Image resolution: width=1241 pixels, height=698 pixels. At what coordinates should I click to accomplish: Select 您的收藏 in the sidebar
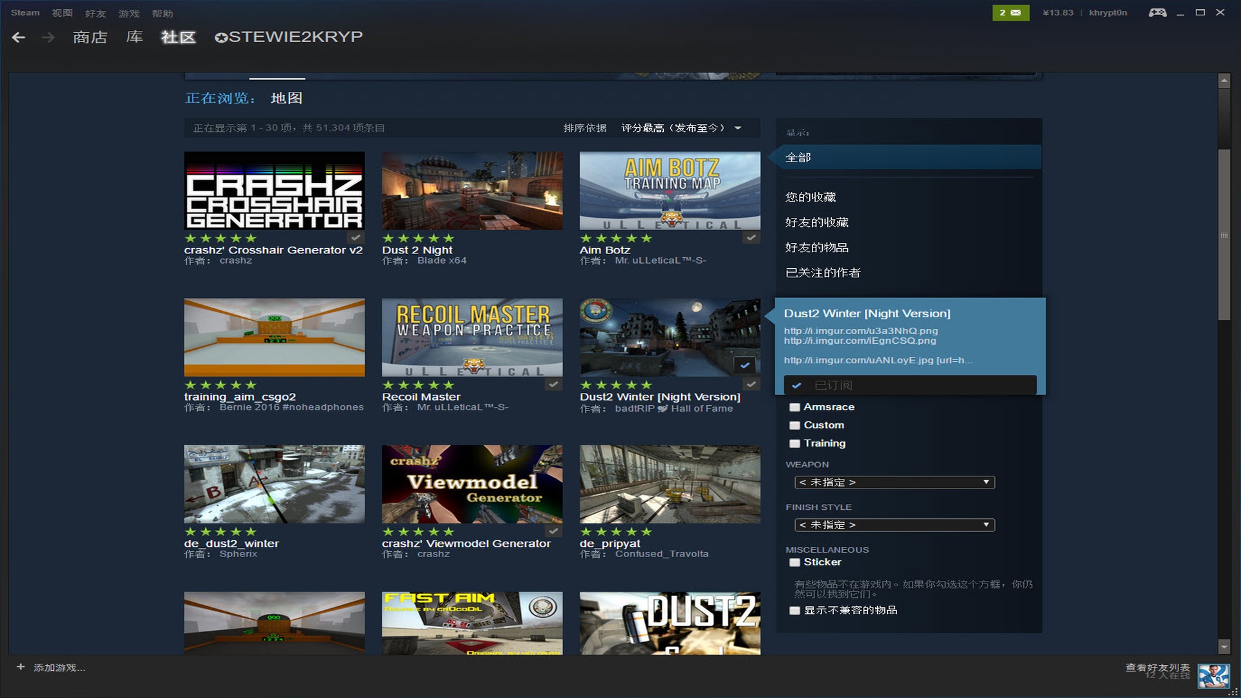811,197
